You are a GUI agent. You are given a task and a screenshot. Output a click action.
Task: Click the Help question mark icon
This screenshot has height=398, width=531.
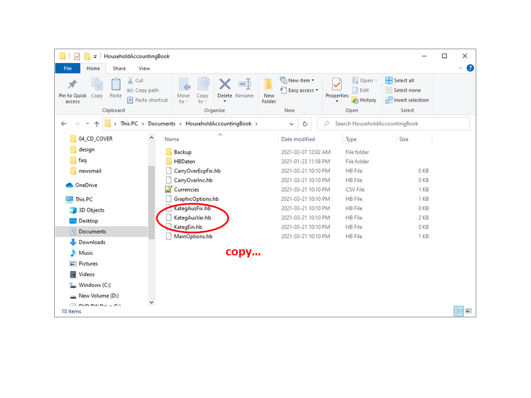[470, 69]
